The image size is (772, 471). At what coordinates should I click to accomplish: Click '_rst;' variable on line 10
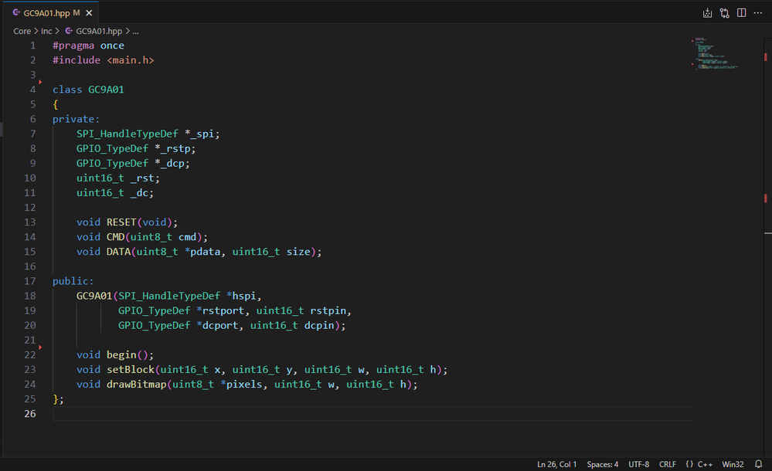[145, 178]
